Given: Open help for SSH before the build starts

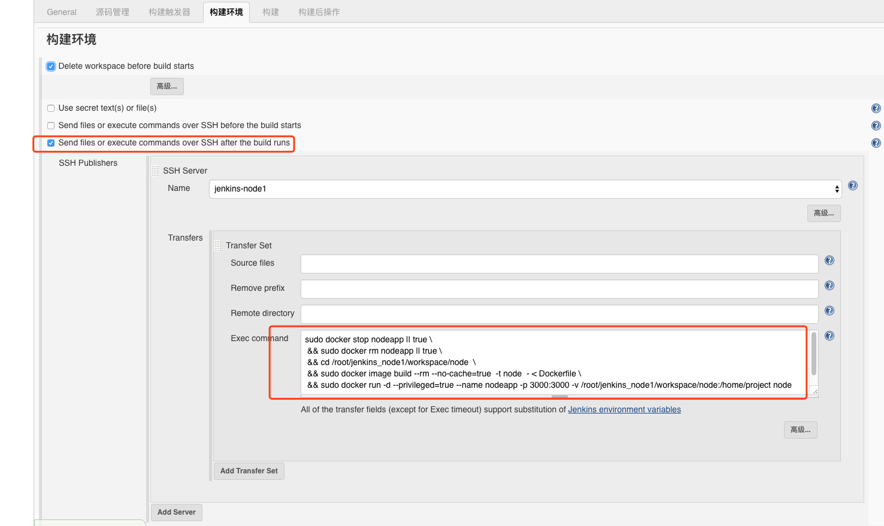Looking at the screenshot, I should pos(876,126).
